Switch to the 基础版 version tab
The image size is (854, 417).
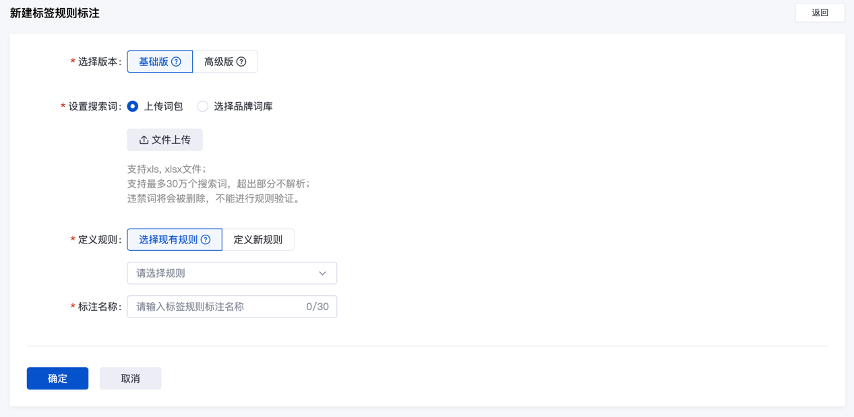pyautogui.click(x=154, y=62)
